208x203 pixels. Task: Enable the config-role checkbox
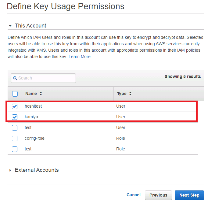pyautogui.click(x=15, y=138)
